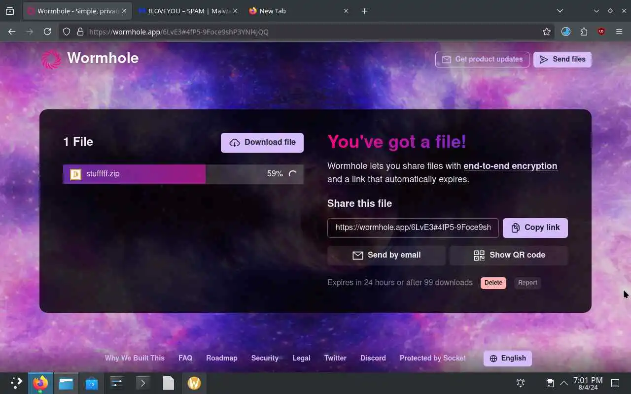The width and height of the screenshot is (631, 394).
Task: Close the ILOVEYOU SPAM tab
Action: pos(235,11)
